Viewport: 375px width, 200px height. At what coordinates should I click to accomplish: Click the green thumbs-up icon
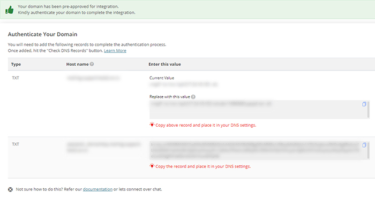(x=10, y=10)
